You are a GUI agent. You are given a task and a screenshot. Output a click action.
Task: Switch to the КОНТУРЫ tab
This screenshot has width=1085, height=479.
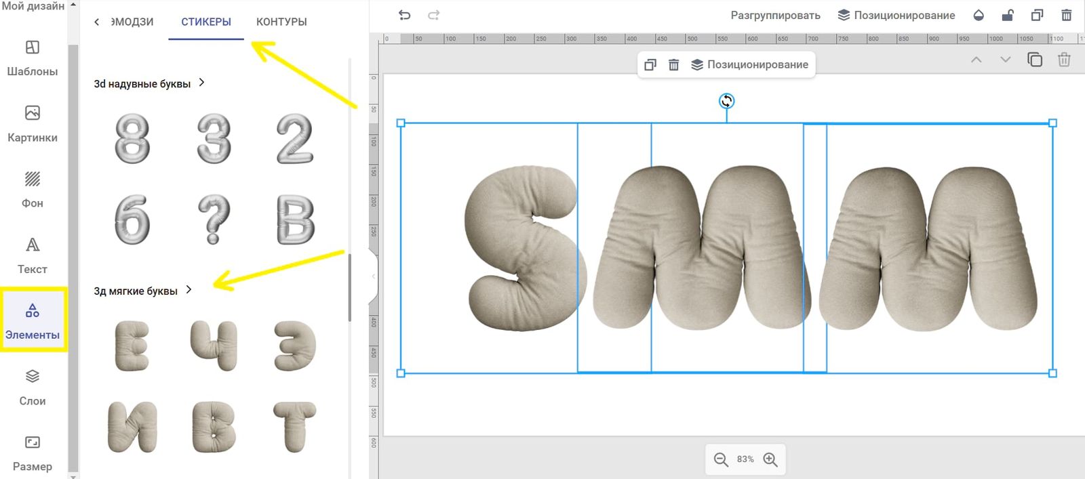(x=281, y=22)
